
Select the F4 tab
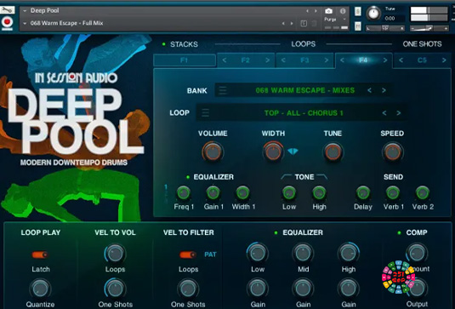tap(363, 60)
